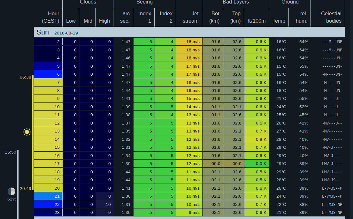The height and width of the screenshot is (219, 353).
Task: Click the sun icon beside the daylight bar
Action: click(x=27, y=132)
